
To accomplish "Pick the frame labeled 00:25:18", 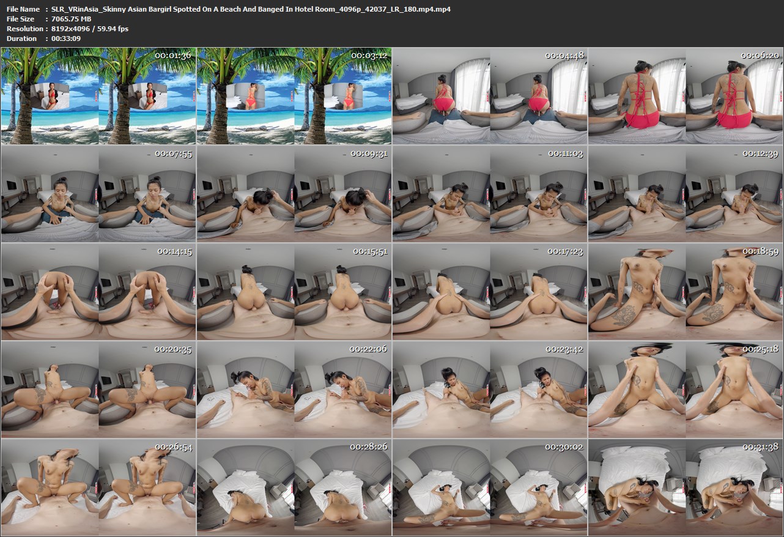I will 686,390.
